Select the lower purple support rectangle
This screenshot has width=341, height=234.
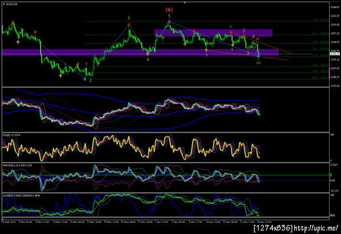click(140, 52)
